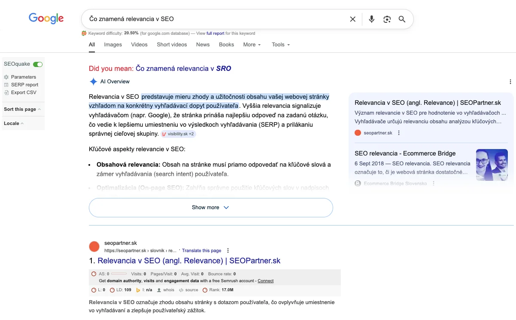The width and height of the screenshot is (516, 320).
Task: Open the Tools dropdown
Action: (281, 45)
